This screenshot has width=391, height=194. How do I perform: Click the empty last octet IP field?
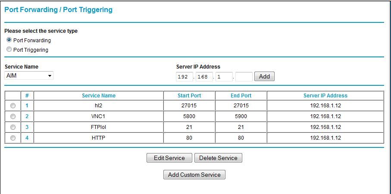click(x=244, y=77)
